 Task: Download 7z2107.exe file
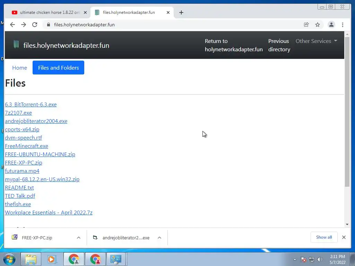pyautogui.click(x=18, y=113)
